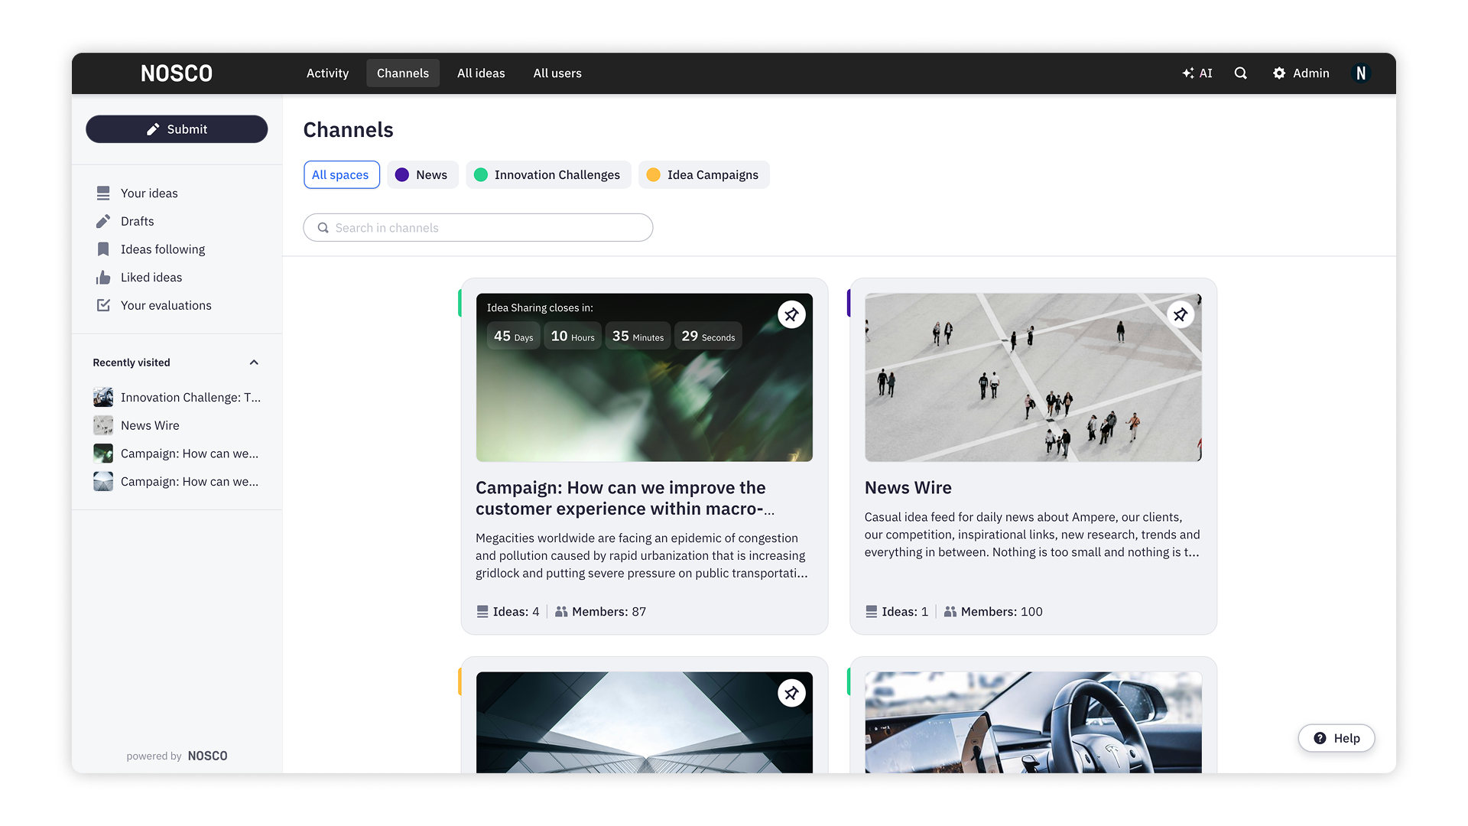This screenshot has width=1468, height=826.
Task: Open recently visited Innovation Challenge link
Action: pyautogui.click(x=190, y=398)
